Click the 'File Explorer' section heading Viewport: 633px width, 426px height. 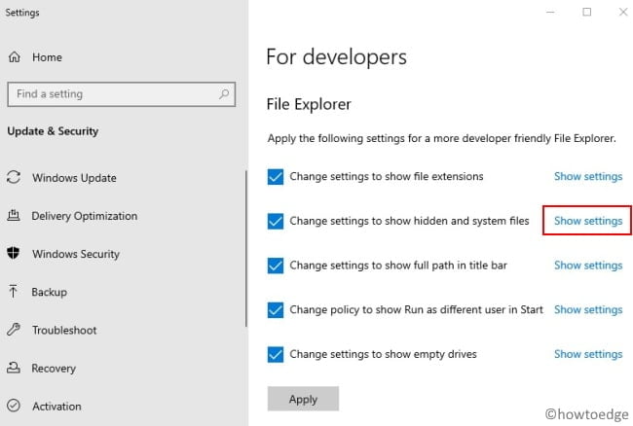309,104
